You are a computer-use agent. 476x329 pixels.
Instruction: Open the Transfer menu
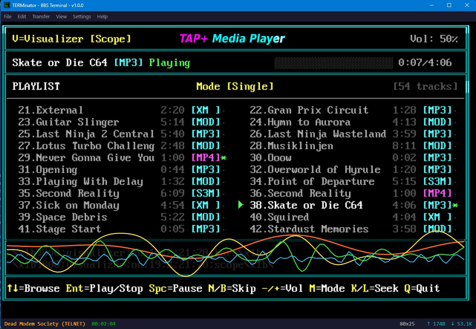coord(41,16)
